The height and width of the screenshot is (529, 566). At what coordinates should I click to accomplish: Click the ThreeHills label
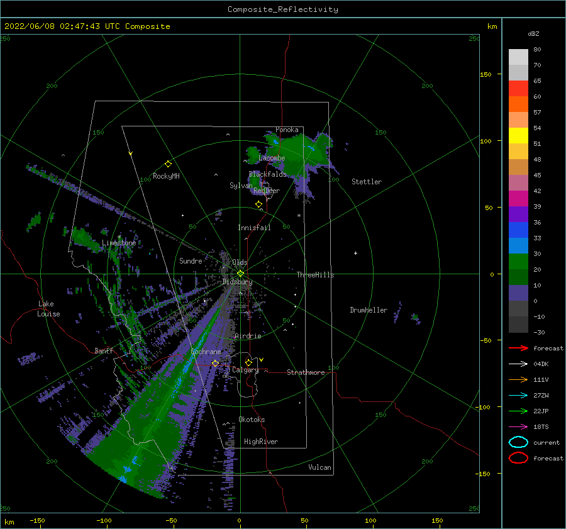(x=315, y=275)
